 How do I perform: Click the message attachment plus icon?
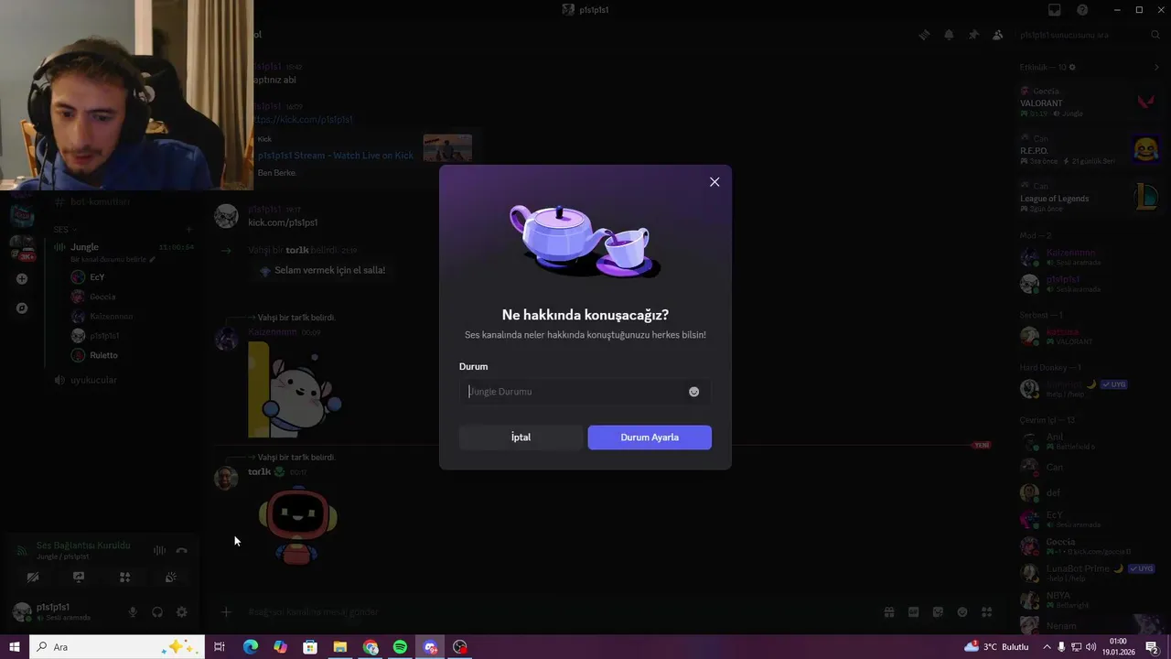[x=226, y=611]
